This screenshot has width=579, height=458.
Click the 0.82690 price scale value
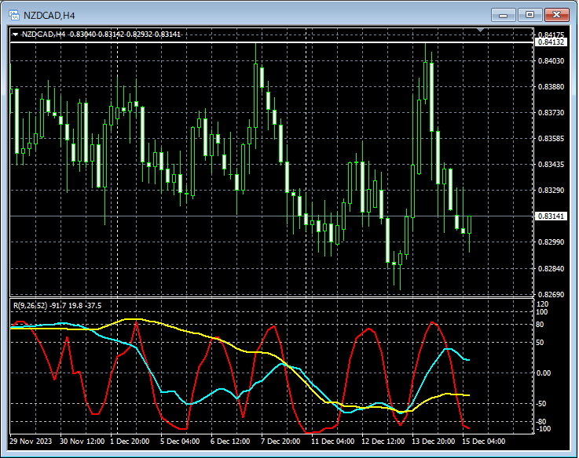point(551,294)
